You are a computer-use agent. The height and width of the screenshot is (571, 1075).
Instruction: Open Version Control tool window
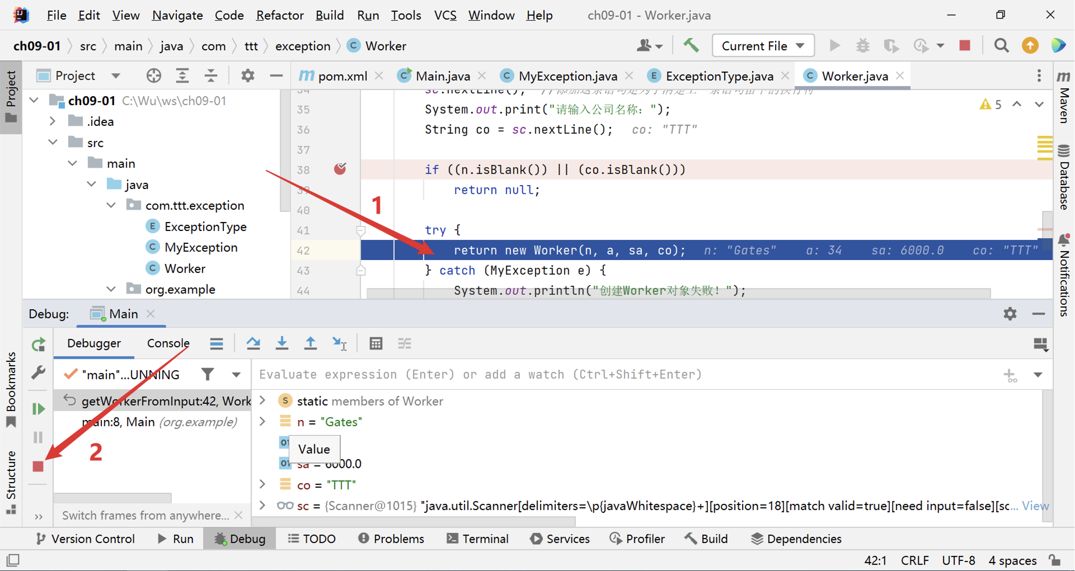[x=86, y=539]
